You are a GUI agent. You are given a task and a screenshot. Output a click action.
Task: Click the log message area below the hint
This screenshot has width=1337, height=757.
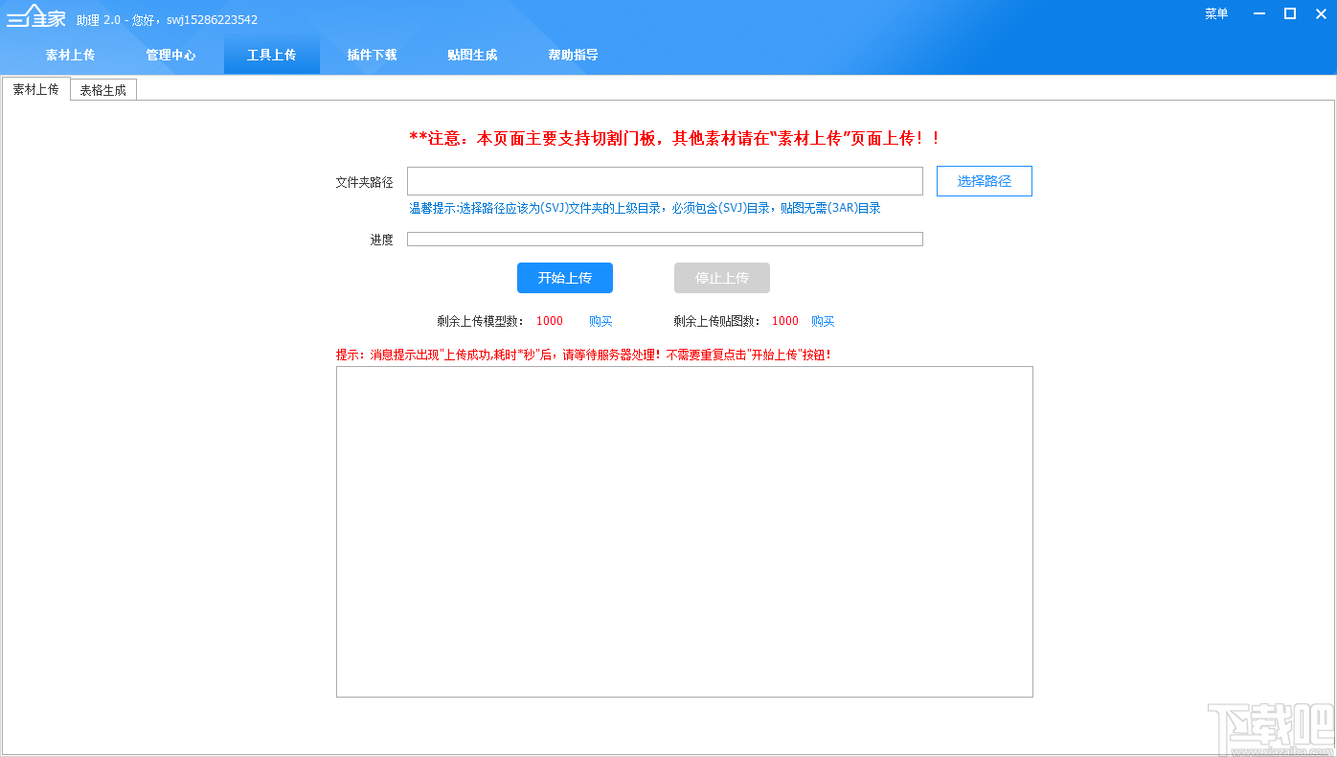[684, 531]
